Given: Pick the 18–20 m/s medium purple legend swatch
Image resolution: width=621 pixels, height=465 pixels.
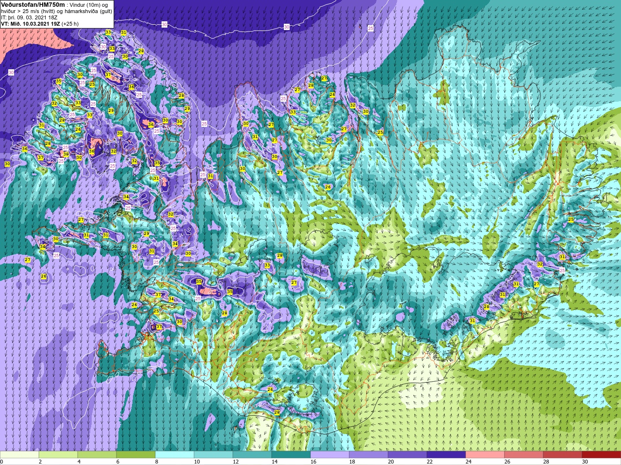Looking at the screenshot, I should (369, 455).
